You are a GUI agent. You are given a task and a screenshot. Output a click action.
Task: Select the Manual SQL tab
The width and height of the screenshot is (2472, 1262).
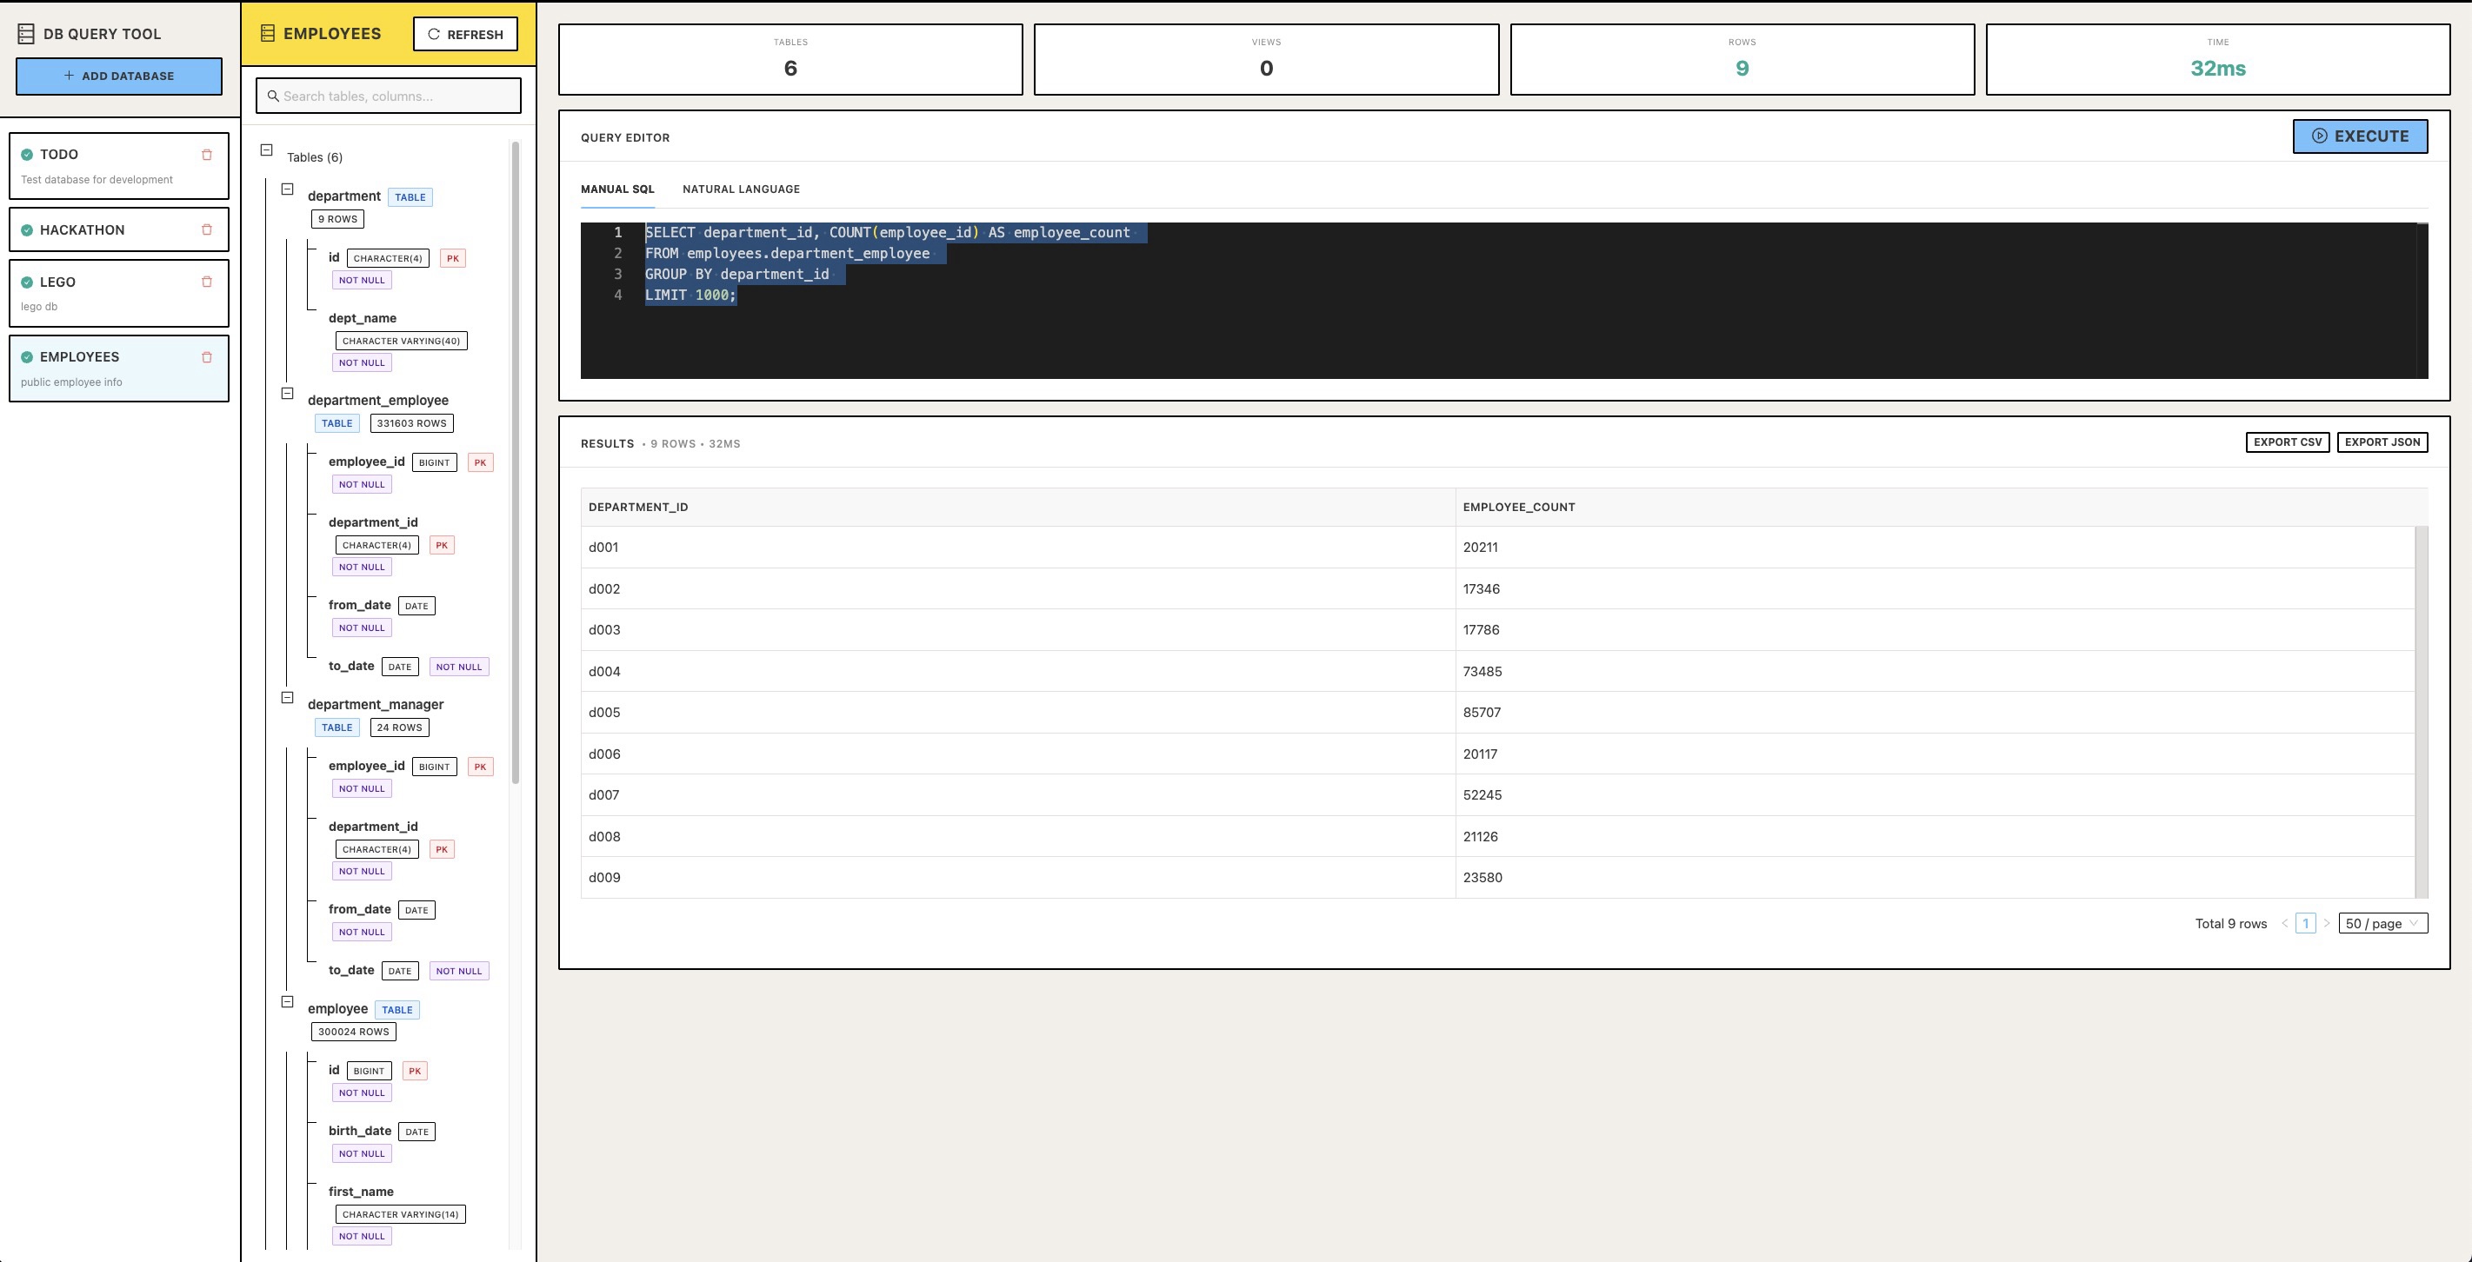pyautogui.click(x=617, y=189)
